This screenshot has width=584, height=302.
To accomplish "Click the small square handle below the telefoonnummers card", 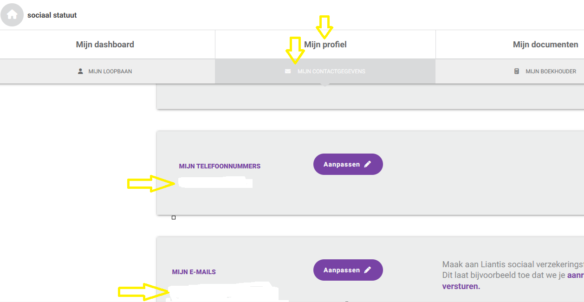I will (174, 218).
